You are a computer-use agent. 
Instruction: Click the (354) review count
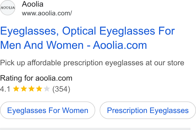(61, 89)
